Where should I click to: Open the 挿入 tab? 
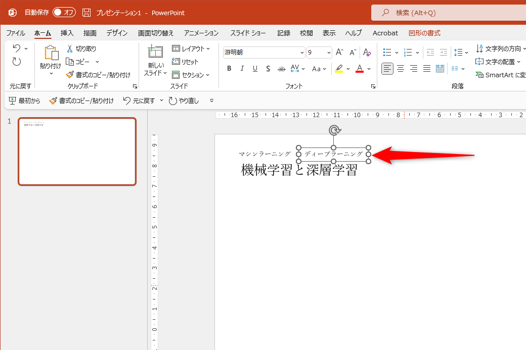point(67,33)
